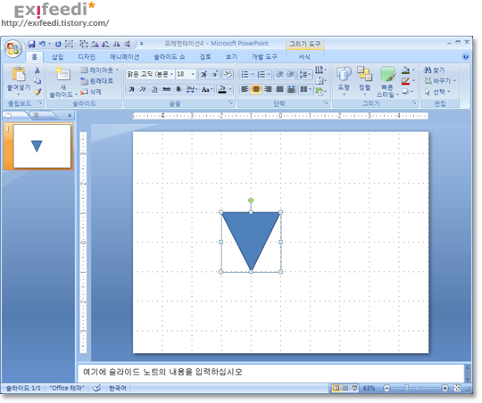Open the shape effects icon
The image size is (482, 403).
406,91
